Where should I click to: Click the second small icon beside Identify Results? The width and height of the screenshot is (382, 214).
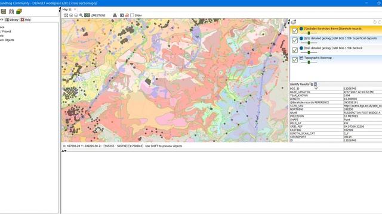pyautogui.click(x=316, y=84)
